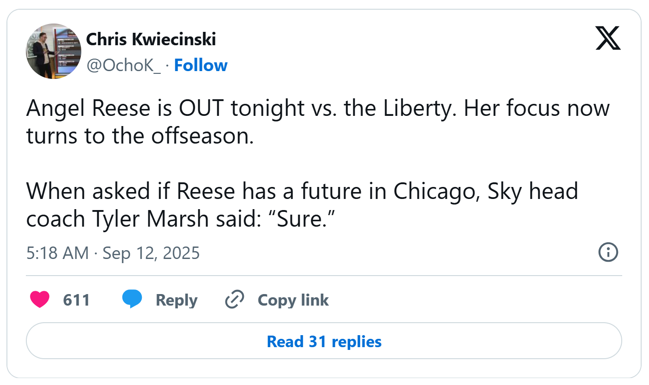Click the Sep 12, 2025 date
This screenshot has width=649, height=385.
[151, 253]
